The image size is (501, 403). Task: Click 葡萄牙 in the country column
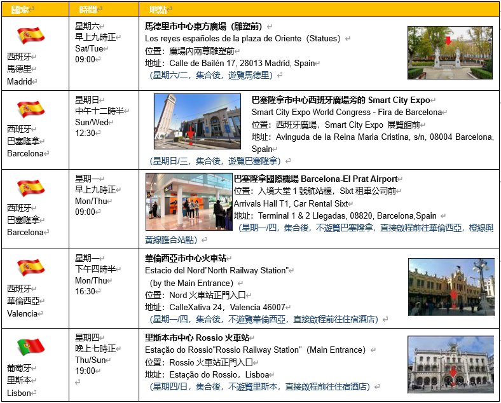[19, 368]
